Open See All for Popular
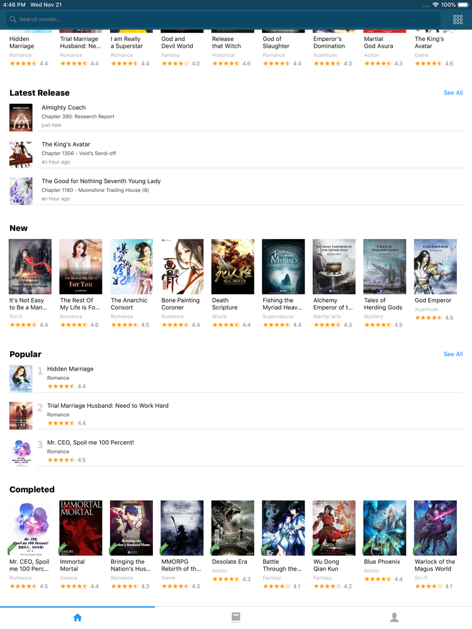472x629 pixels. pos(453,354)
